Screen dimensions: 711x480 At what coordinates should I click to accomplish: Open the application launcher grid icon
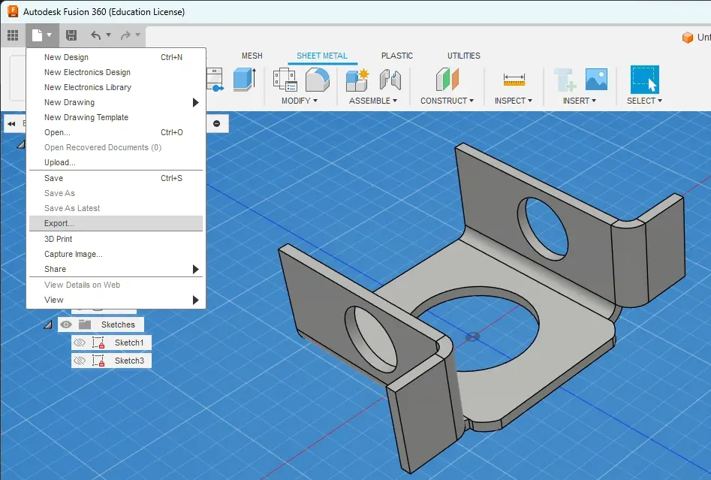[13, 35]
